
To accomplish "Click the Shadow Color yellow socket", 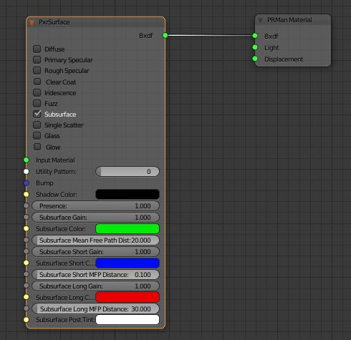I will coord(27,195).
